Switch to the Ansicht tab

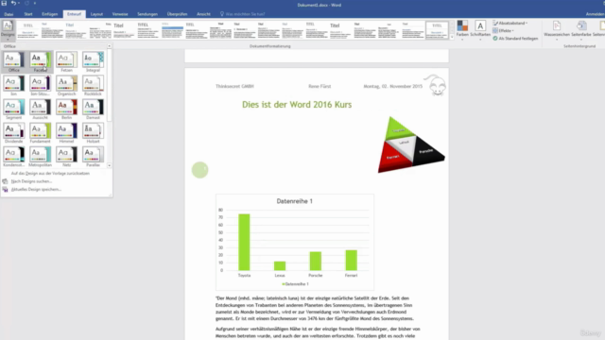pyautogui.click(x=203, y=14)
